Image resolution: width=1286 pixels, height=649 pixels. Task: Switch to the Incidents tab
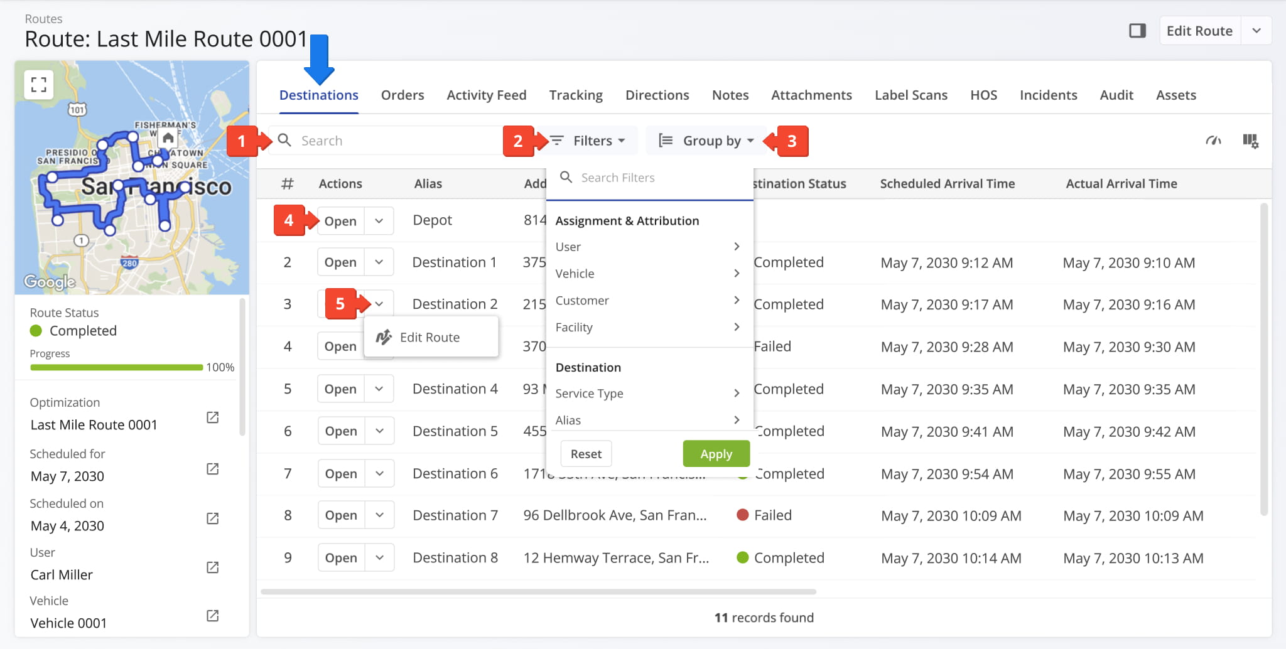[1049, 95]
